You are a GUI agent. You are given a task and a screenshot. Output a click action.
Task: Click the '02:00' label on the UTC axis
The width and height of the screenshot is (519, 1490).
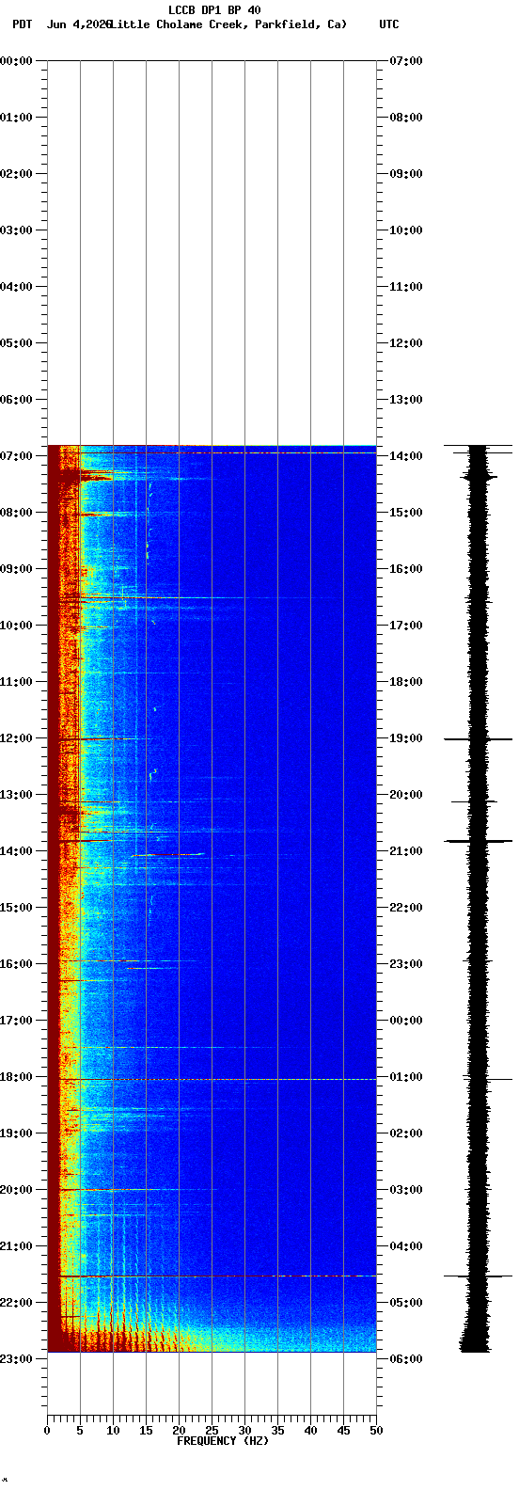pos(406,1133)
